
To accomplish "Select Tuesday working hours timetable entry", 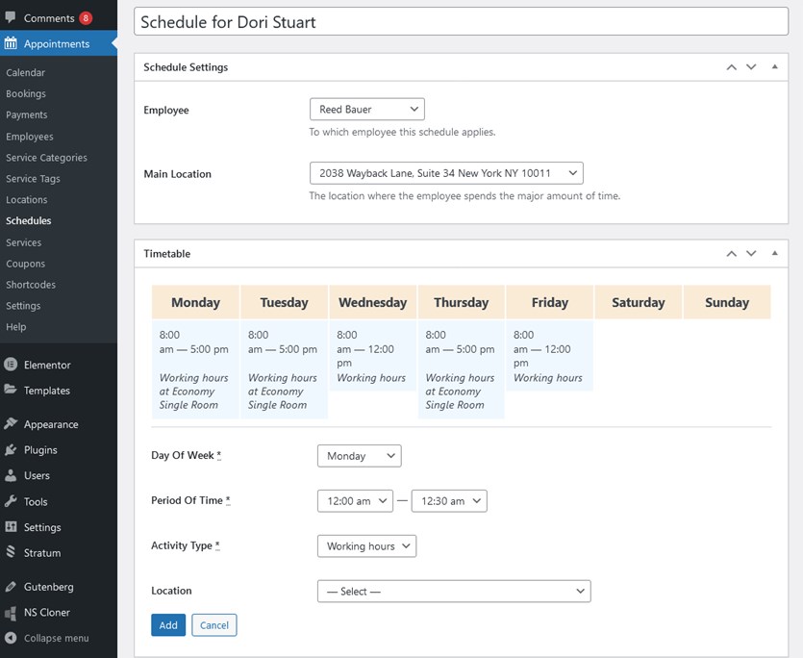I will click(284, 369).
